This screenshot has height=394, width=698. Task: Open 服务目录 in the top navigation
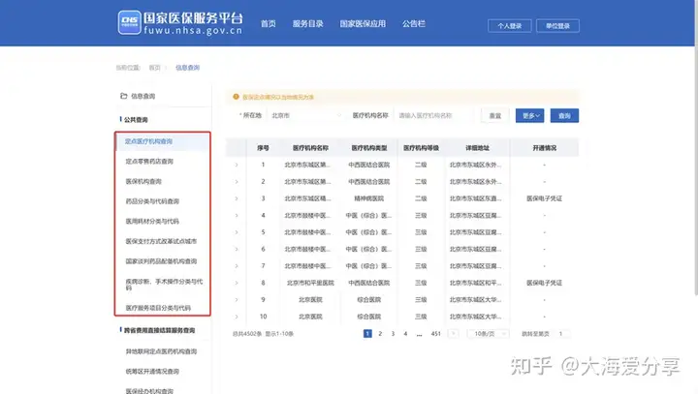pyautogui.click(x=307, y=24)
